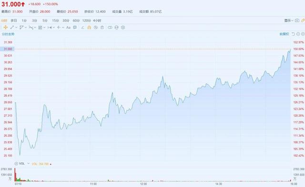This screenshot has width=305, height=187.
Task: Expand the arrow tool dropdown arrow
Action: coord(63,28)
